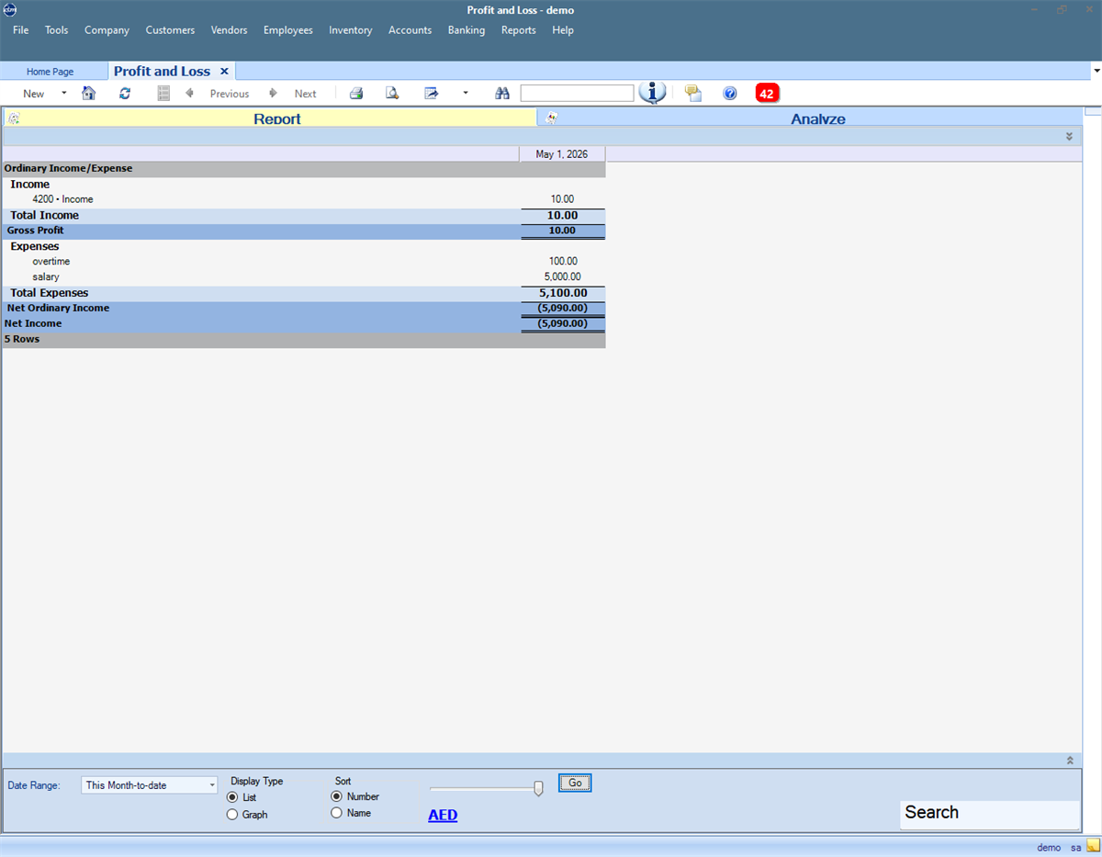Click the New toolbar button

click(x=34, y=93)
